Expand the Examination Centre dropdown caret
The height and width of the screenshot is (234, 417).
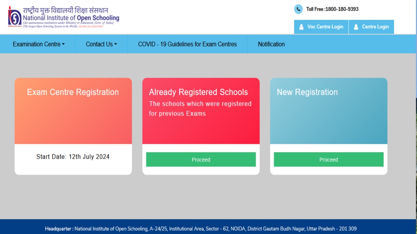(64, 44)
